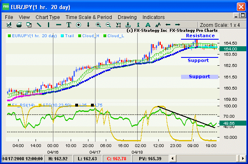Select the vertical line drawing tool

tap(48, 25)
